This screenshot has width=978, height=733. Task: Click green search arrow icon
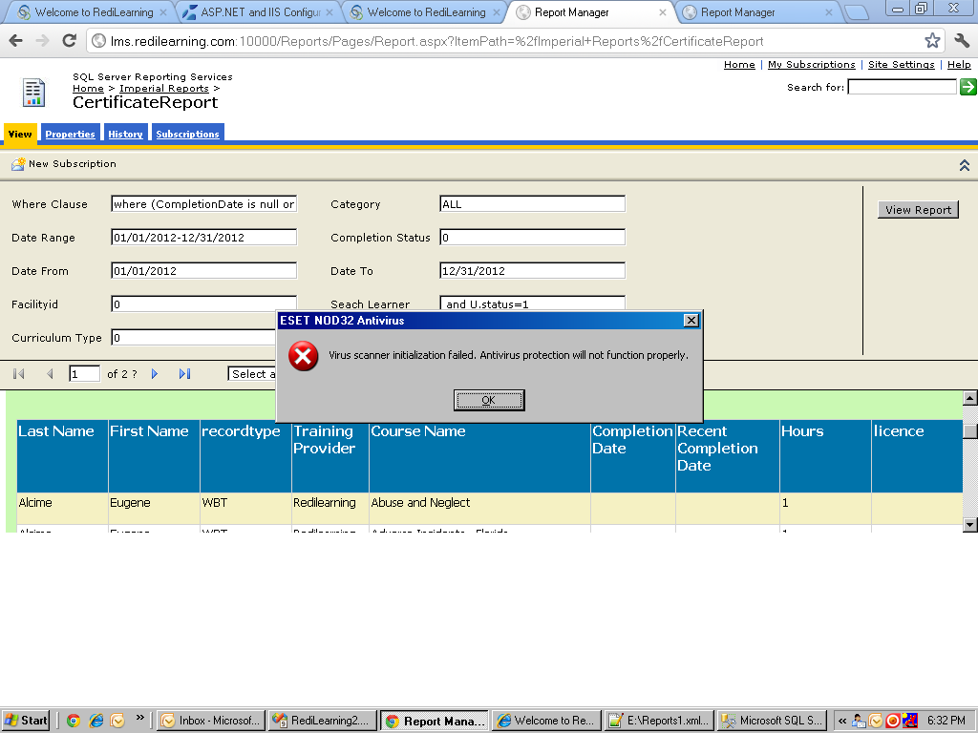tap(967, 87)
